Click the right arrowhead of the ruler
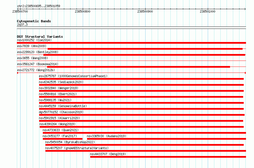Image resolution: width=254 pixels, height=168 pixels. click(x=245, y=9)
